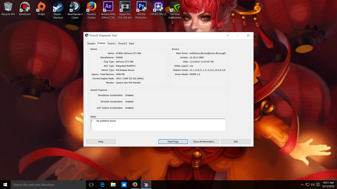Click the No problems found note
Image resolution: width=337 pixels, height=189 pixels.
pos(106,121)
